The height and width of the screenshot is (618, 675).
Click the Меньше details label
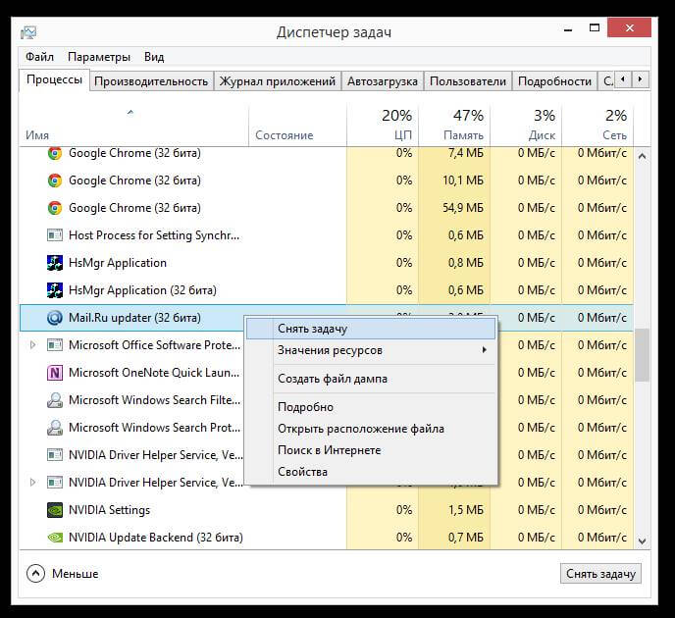point(75,574)
